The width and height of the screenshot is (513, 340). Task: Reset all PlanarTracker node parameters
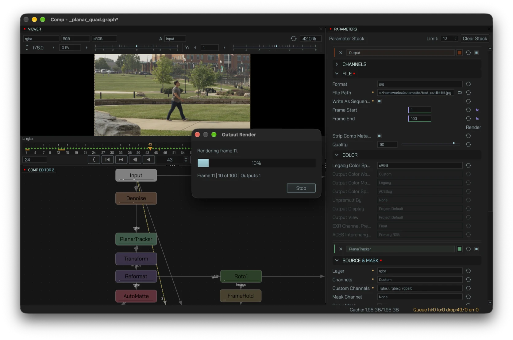468,249
